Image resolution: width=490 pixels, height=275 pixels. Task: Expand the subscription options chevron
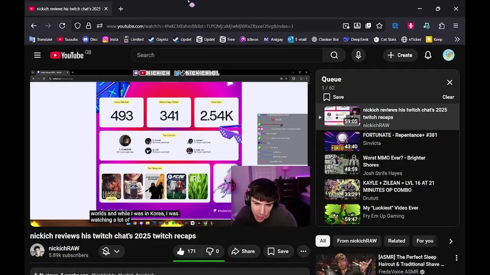(117, 251)
